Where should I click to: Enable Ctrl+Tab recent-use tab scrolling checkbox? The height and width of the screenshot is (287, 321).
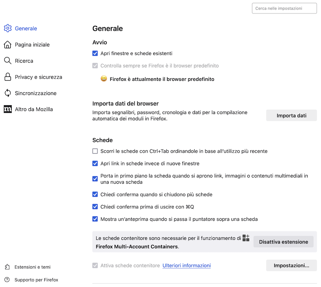[95, 151]
